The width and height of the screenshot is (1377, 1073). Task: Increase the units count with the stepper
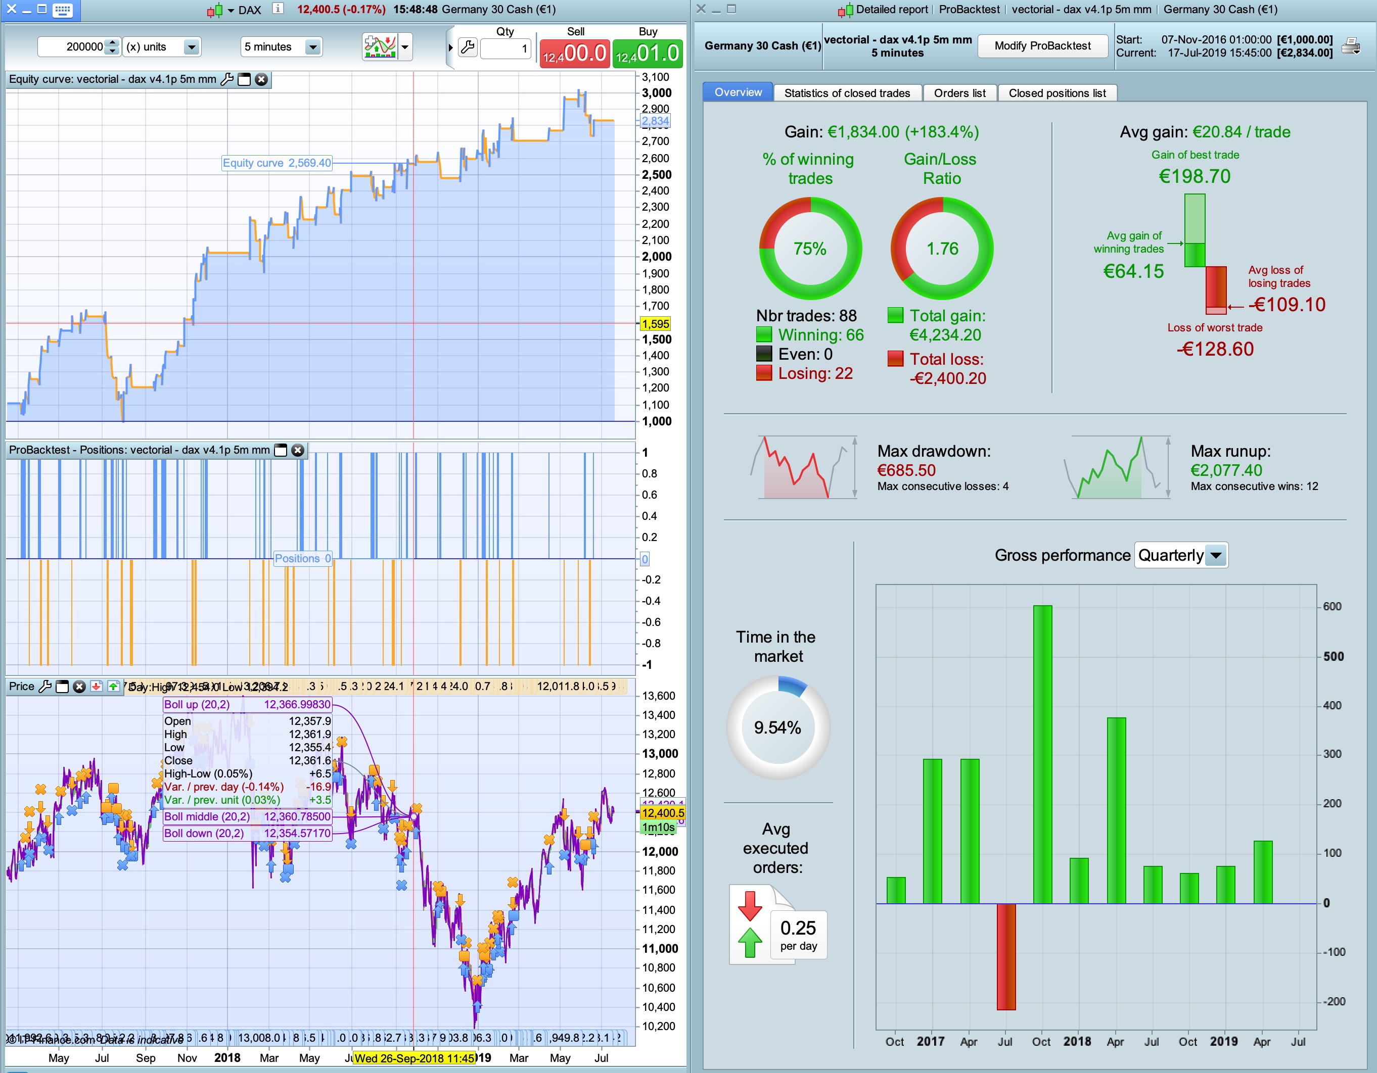coord(112,43)
